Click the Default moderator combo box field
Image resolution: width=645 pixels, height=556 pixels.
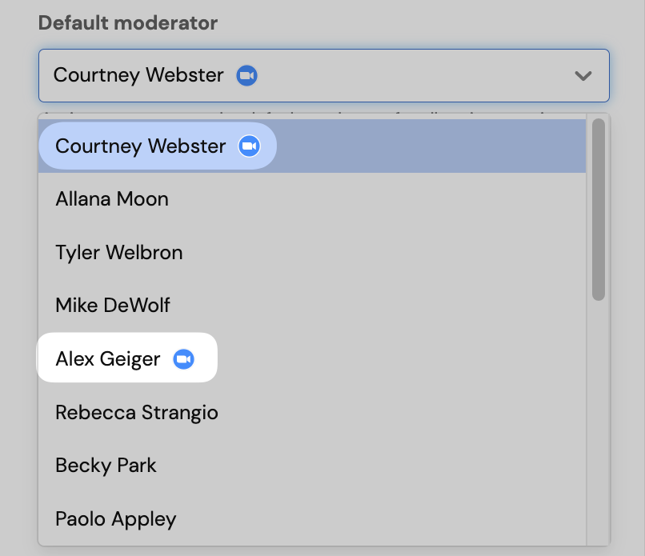click(x=400, y=76)
